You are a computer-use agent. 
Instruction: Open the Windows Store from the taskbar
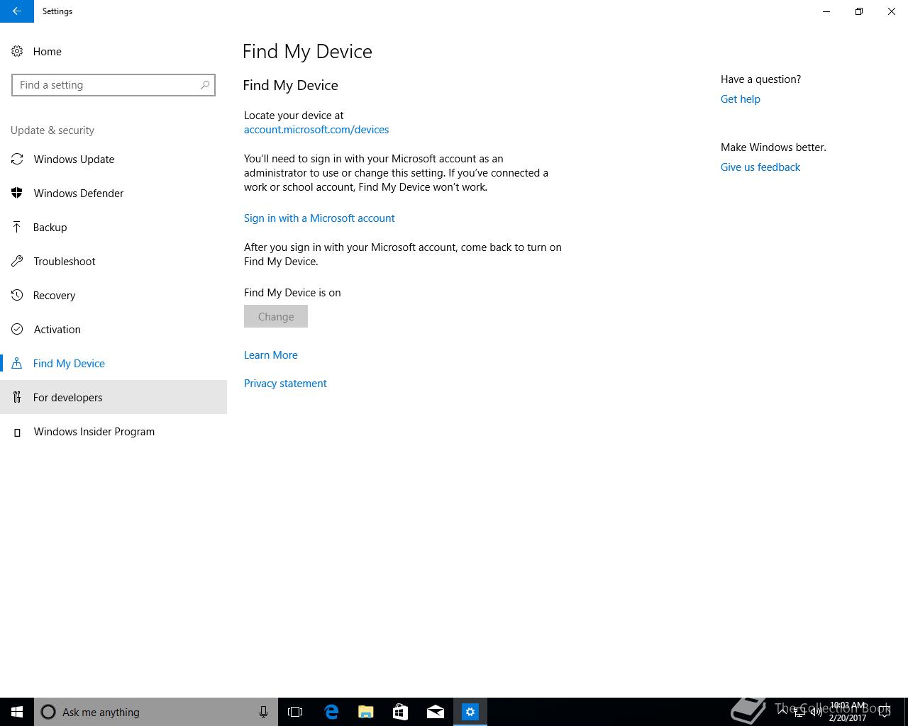400,712
